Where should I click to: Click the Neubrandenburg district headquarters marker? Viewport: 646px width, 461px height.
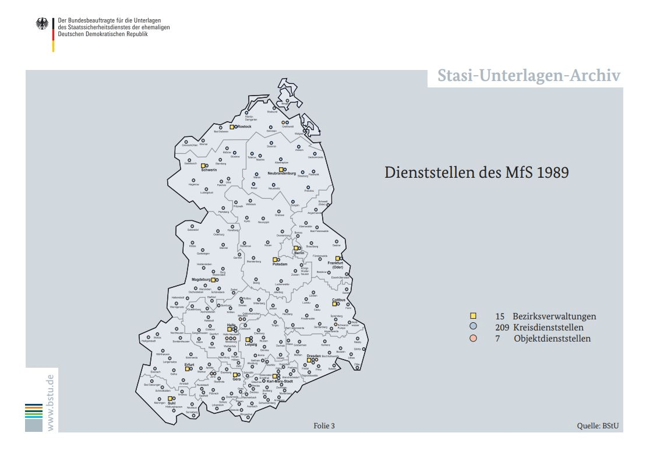coord(281,170)
